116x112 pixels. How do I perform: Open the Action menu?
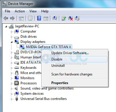pyautogui.click(x=20, y=11)
